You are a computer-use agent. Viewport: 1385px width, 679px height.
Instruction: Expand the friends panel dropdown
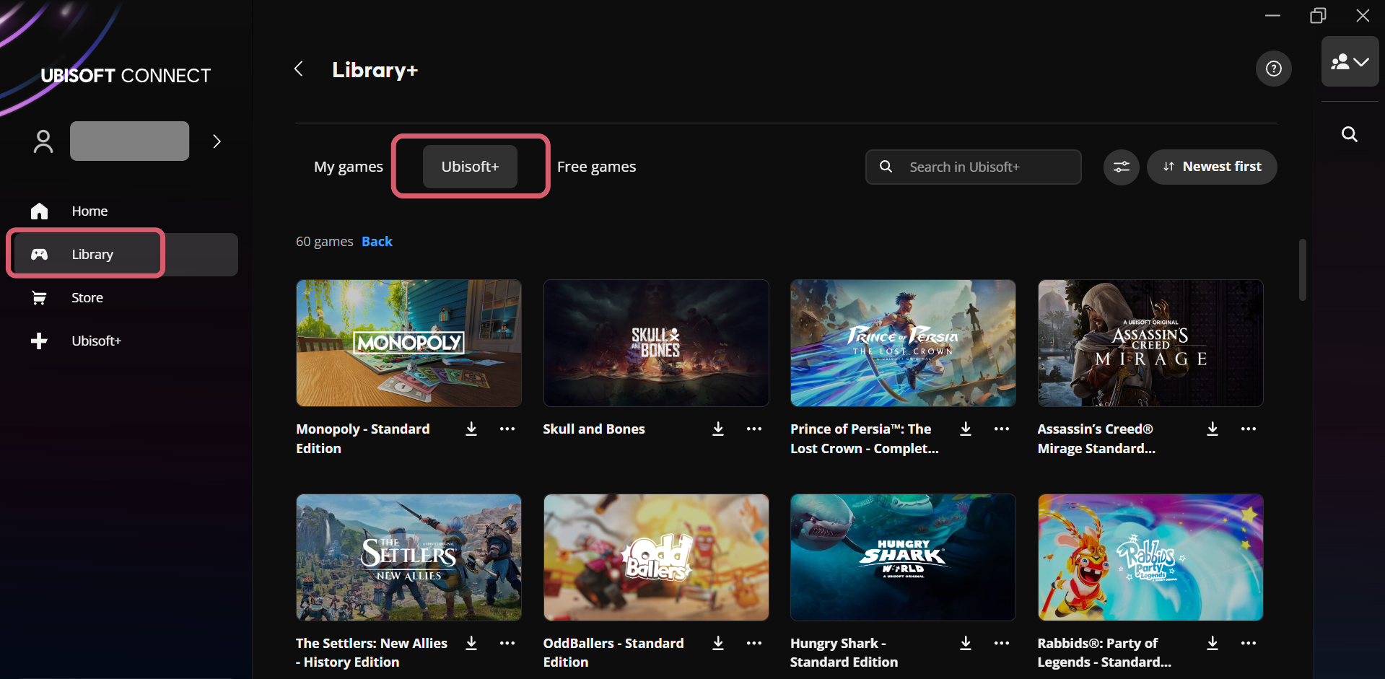pyautogui.click(x=1350, y=62)
